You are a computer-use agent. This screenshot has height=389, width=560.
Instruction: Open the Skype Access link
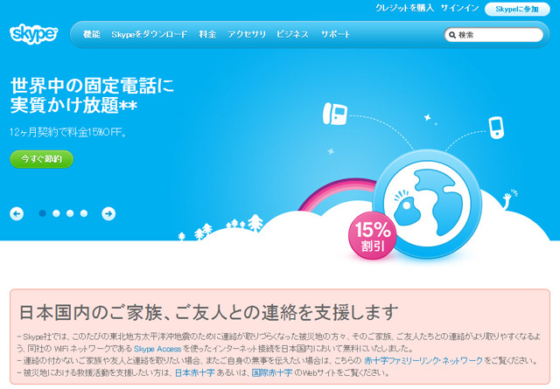click(157, 349)
